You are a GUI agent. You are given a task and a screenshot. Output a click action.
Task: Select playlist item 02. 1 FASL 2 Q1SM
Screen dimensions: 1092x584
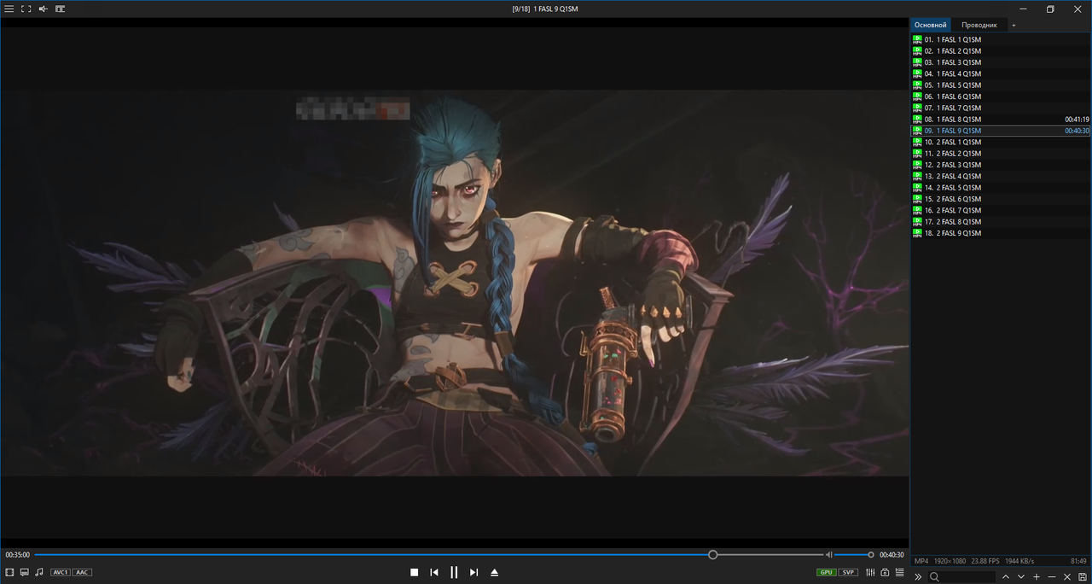click(1001, 51)
